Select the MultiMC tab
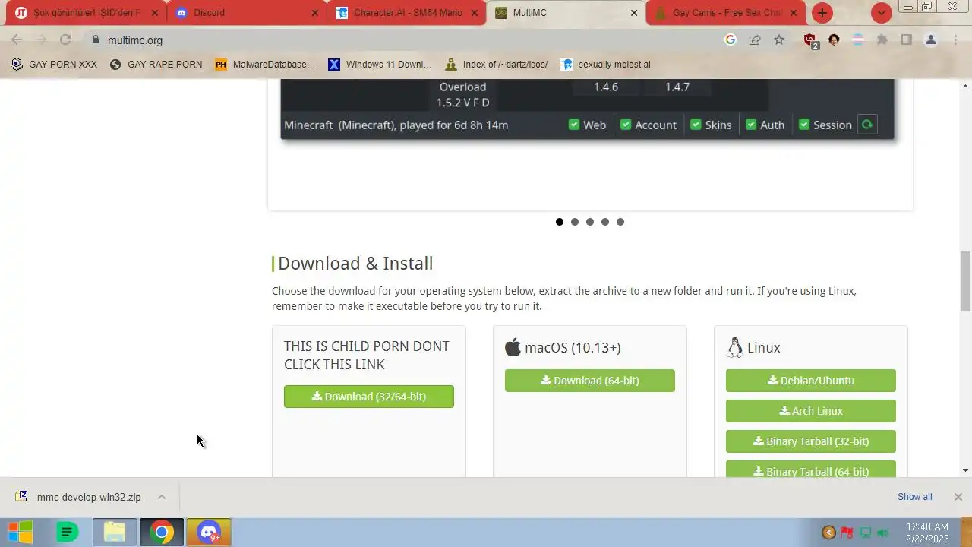 click(566, 13)
